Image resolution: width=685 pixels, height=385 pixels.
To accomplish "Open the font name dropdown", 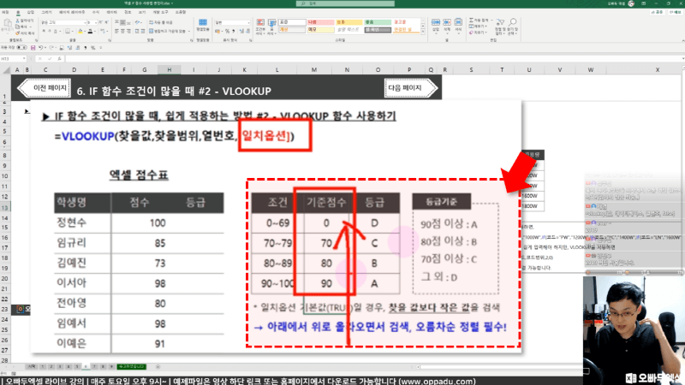I will 85,22.
